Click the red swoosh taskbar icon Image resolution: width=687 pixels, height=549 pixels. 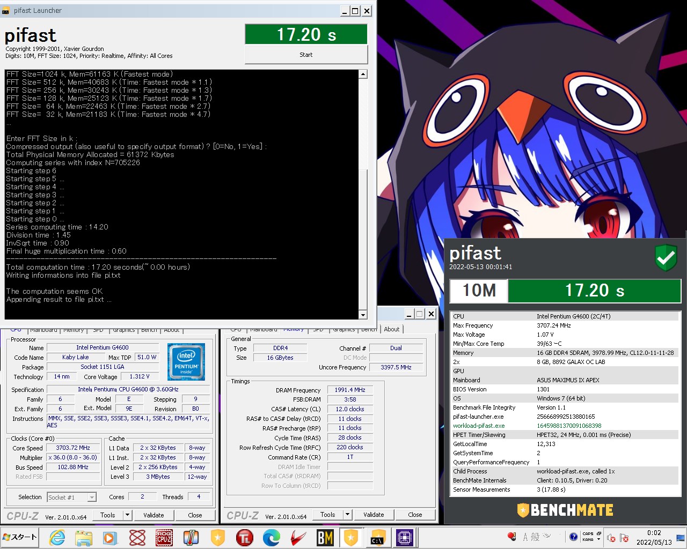tap(298, 537)
